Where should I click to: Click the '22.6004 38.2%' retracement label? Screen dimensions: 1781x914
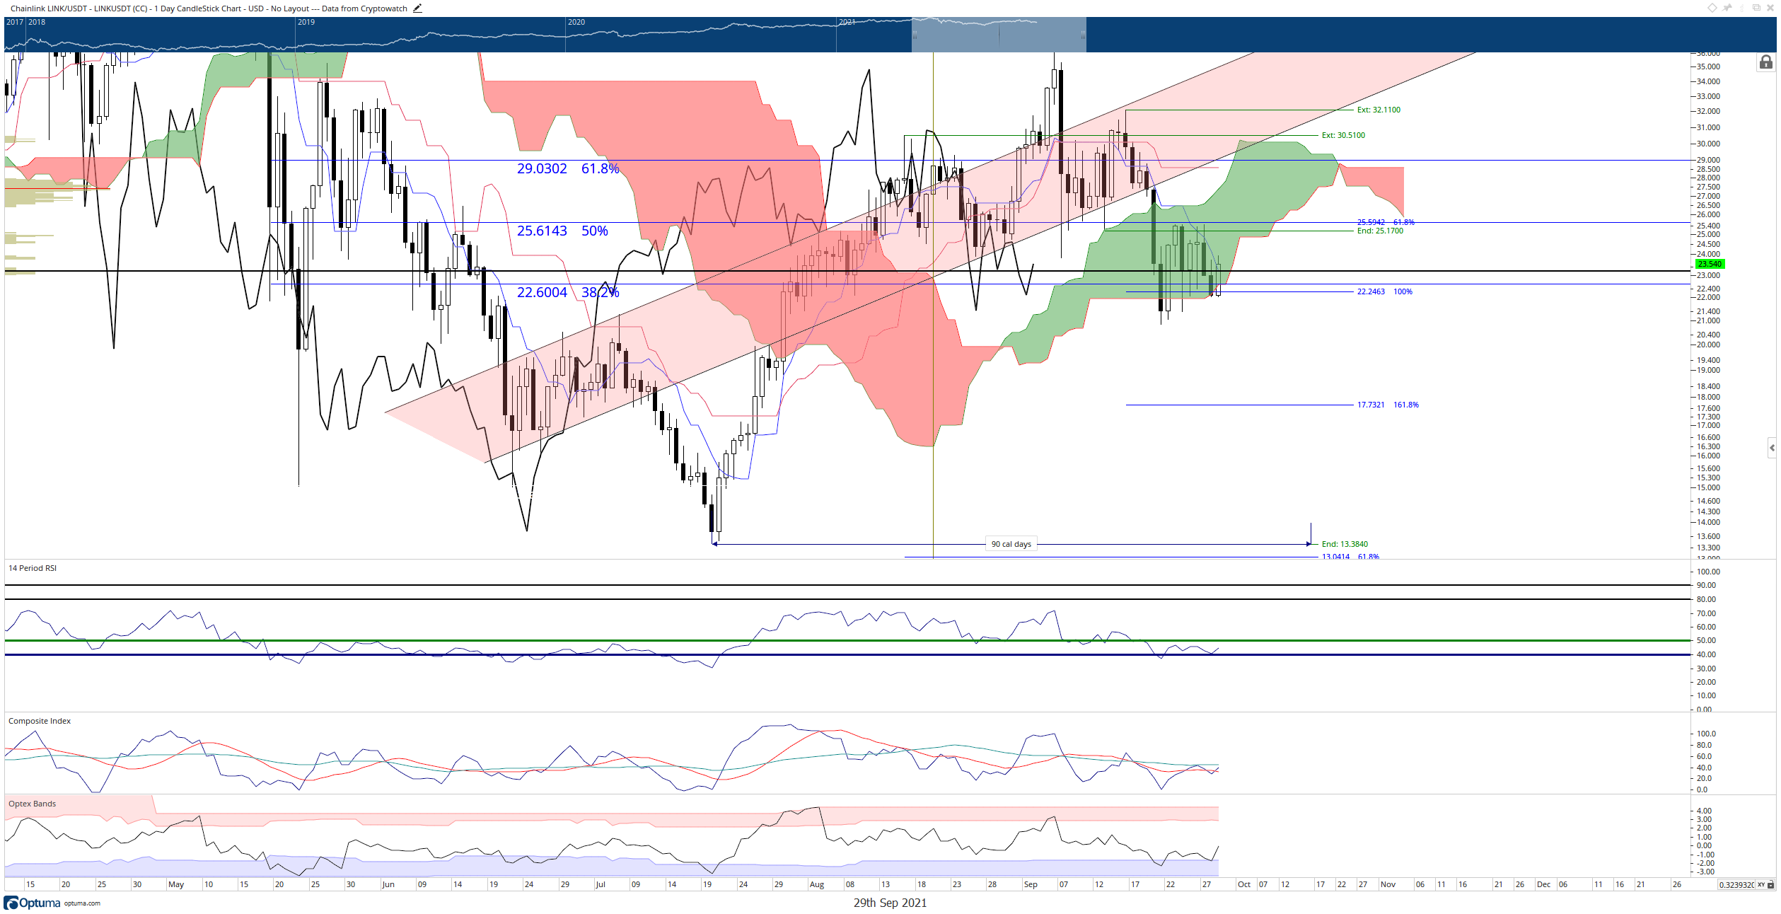coord(568,292)
